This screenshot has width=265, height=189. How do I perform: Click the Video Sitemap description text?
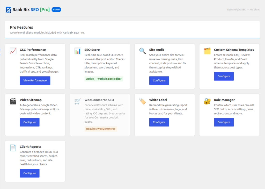click(40, 109)
